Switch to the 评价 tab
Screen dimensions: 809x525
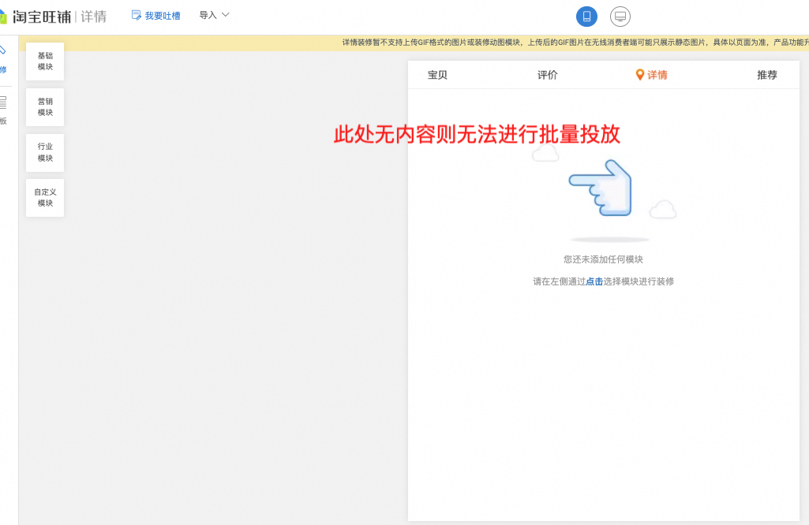click(548, 75)
